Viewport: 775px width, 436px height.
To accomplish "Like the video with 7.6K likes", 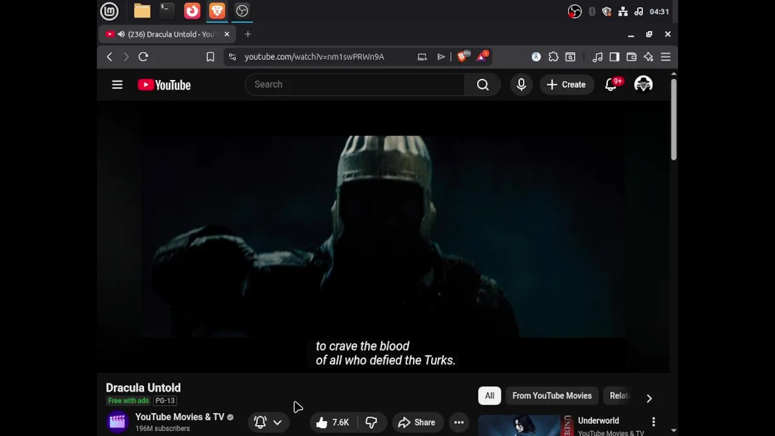I will click(332, 423).
